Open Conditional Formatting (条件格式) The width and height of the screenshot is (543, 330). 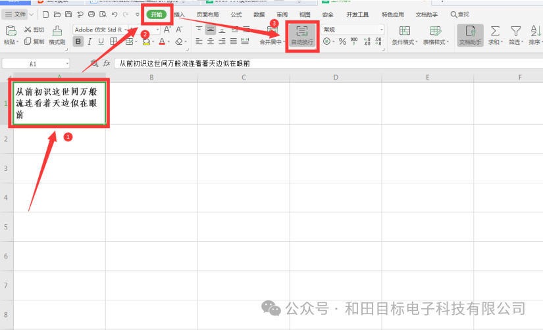tap(405, 35)
